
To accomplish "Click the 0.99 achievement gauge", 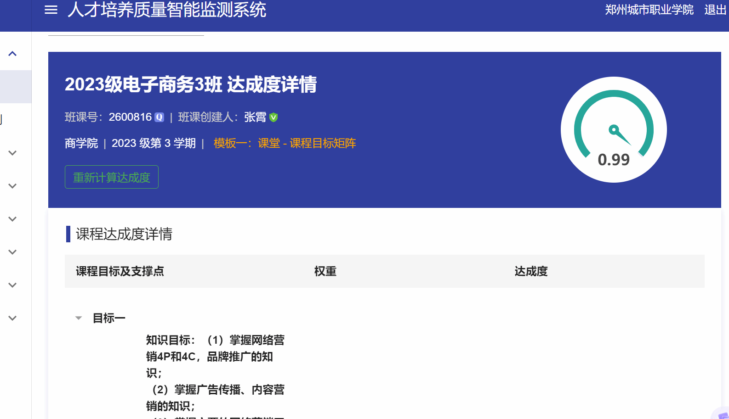I will (x=614, y=130).
